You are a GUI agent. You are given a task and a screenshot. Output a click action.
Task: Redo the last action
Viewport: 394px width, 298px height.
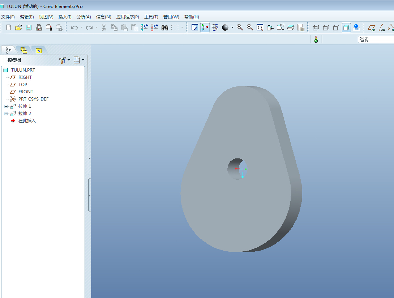click(89, 27)
